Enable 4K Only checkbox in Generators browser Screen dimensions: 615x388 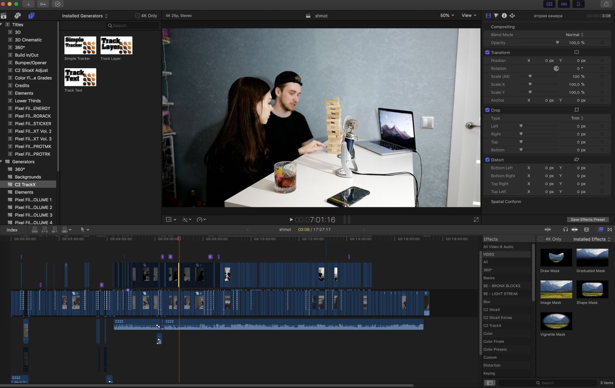coord(137,16)
